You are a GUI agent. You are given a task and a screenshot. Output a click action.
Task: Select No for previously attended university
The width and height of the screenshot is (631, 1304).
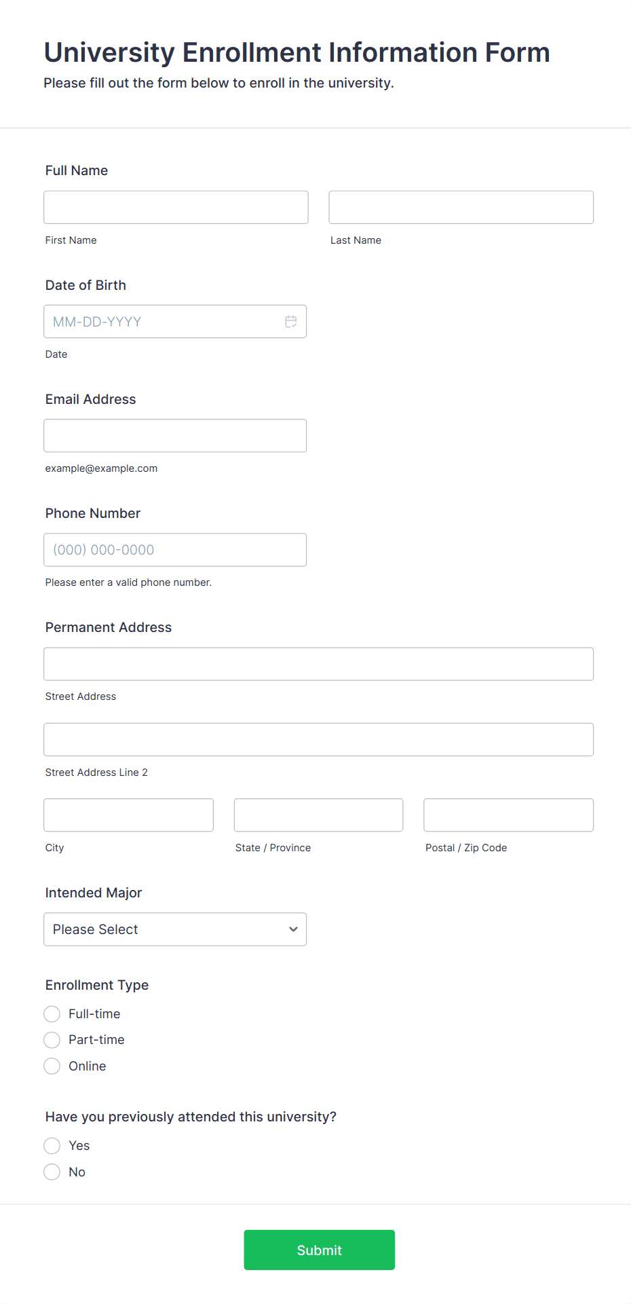(52, 1172)
